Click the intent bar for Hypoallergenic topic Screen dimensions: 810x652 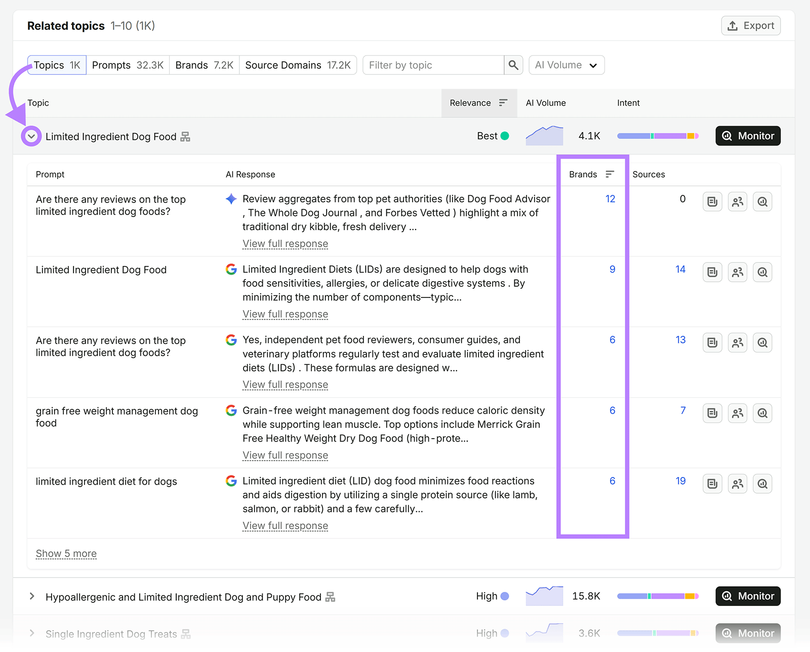(658, 596)
